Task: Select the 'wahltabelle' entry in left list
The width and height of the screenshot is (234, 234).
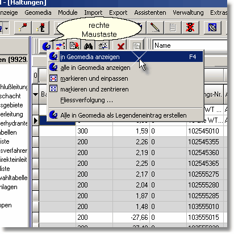Action: pyautogui.click(x=14, y=178)
